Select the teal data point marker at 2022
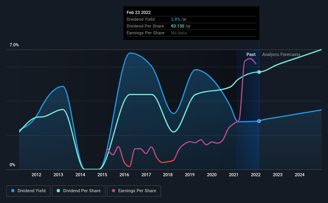 tap(259, 72)
